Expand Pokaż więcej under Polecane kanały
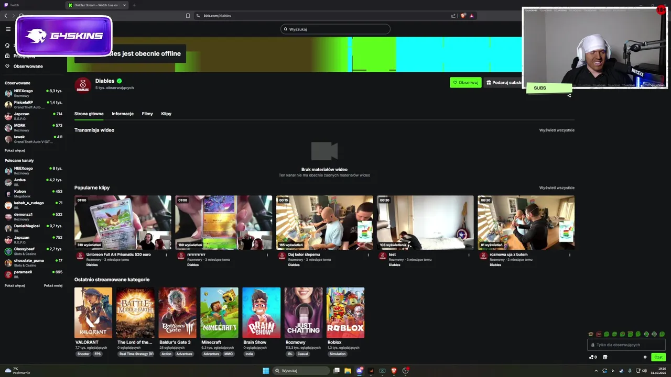This screenshot has width=671, height=377. [15, 286]
